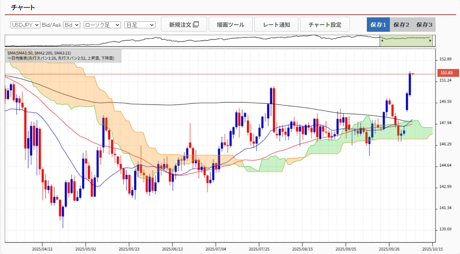
Task: Click the left handle arrow of navigator range
Action: (382, 41)
